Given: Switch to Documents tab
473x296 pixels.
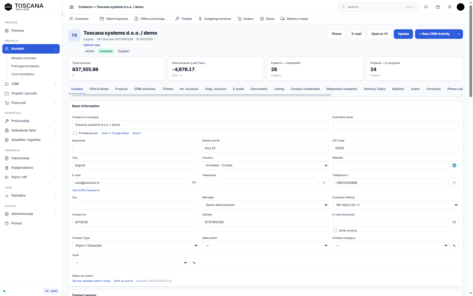Looking at the screenshot, I should pos(259,89).
